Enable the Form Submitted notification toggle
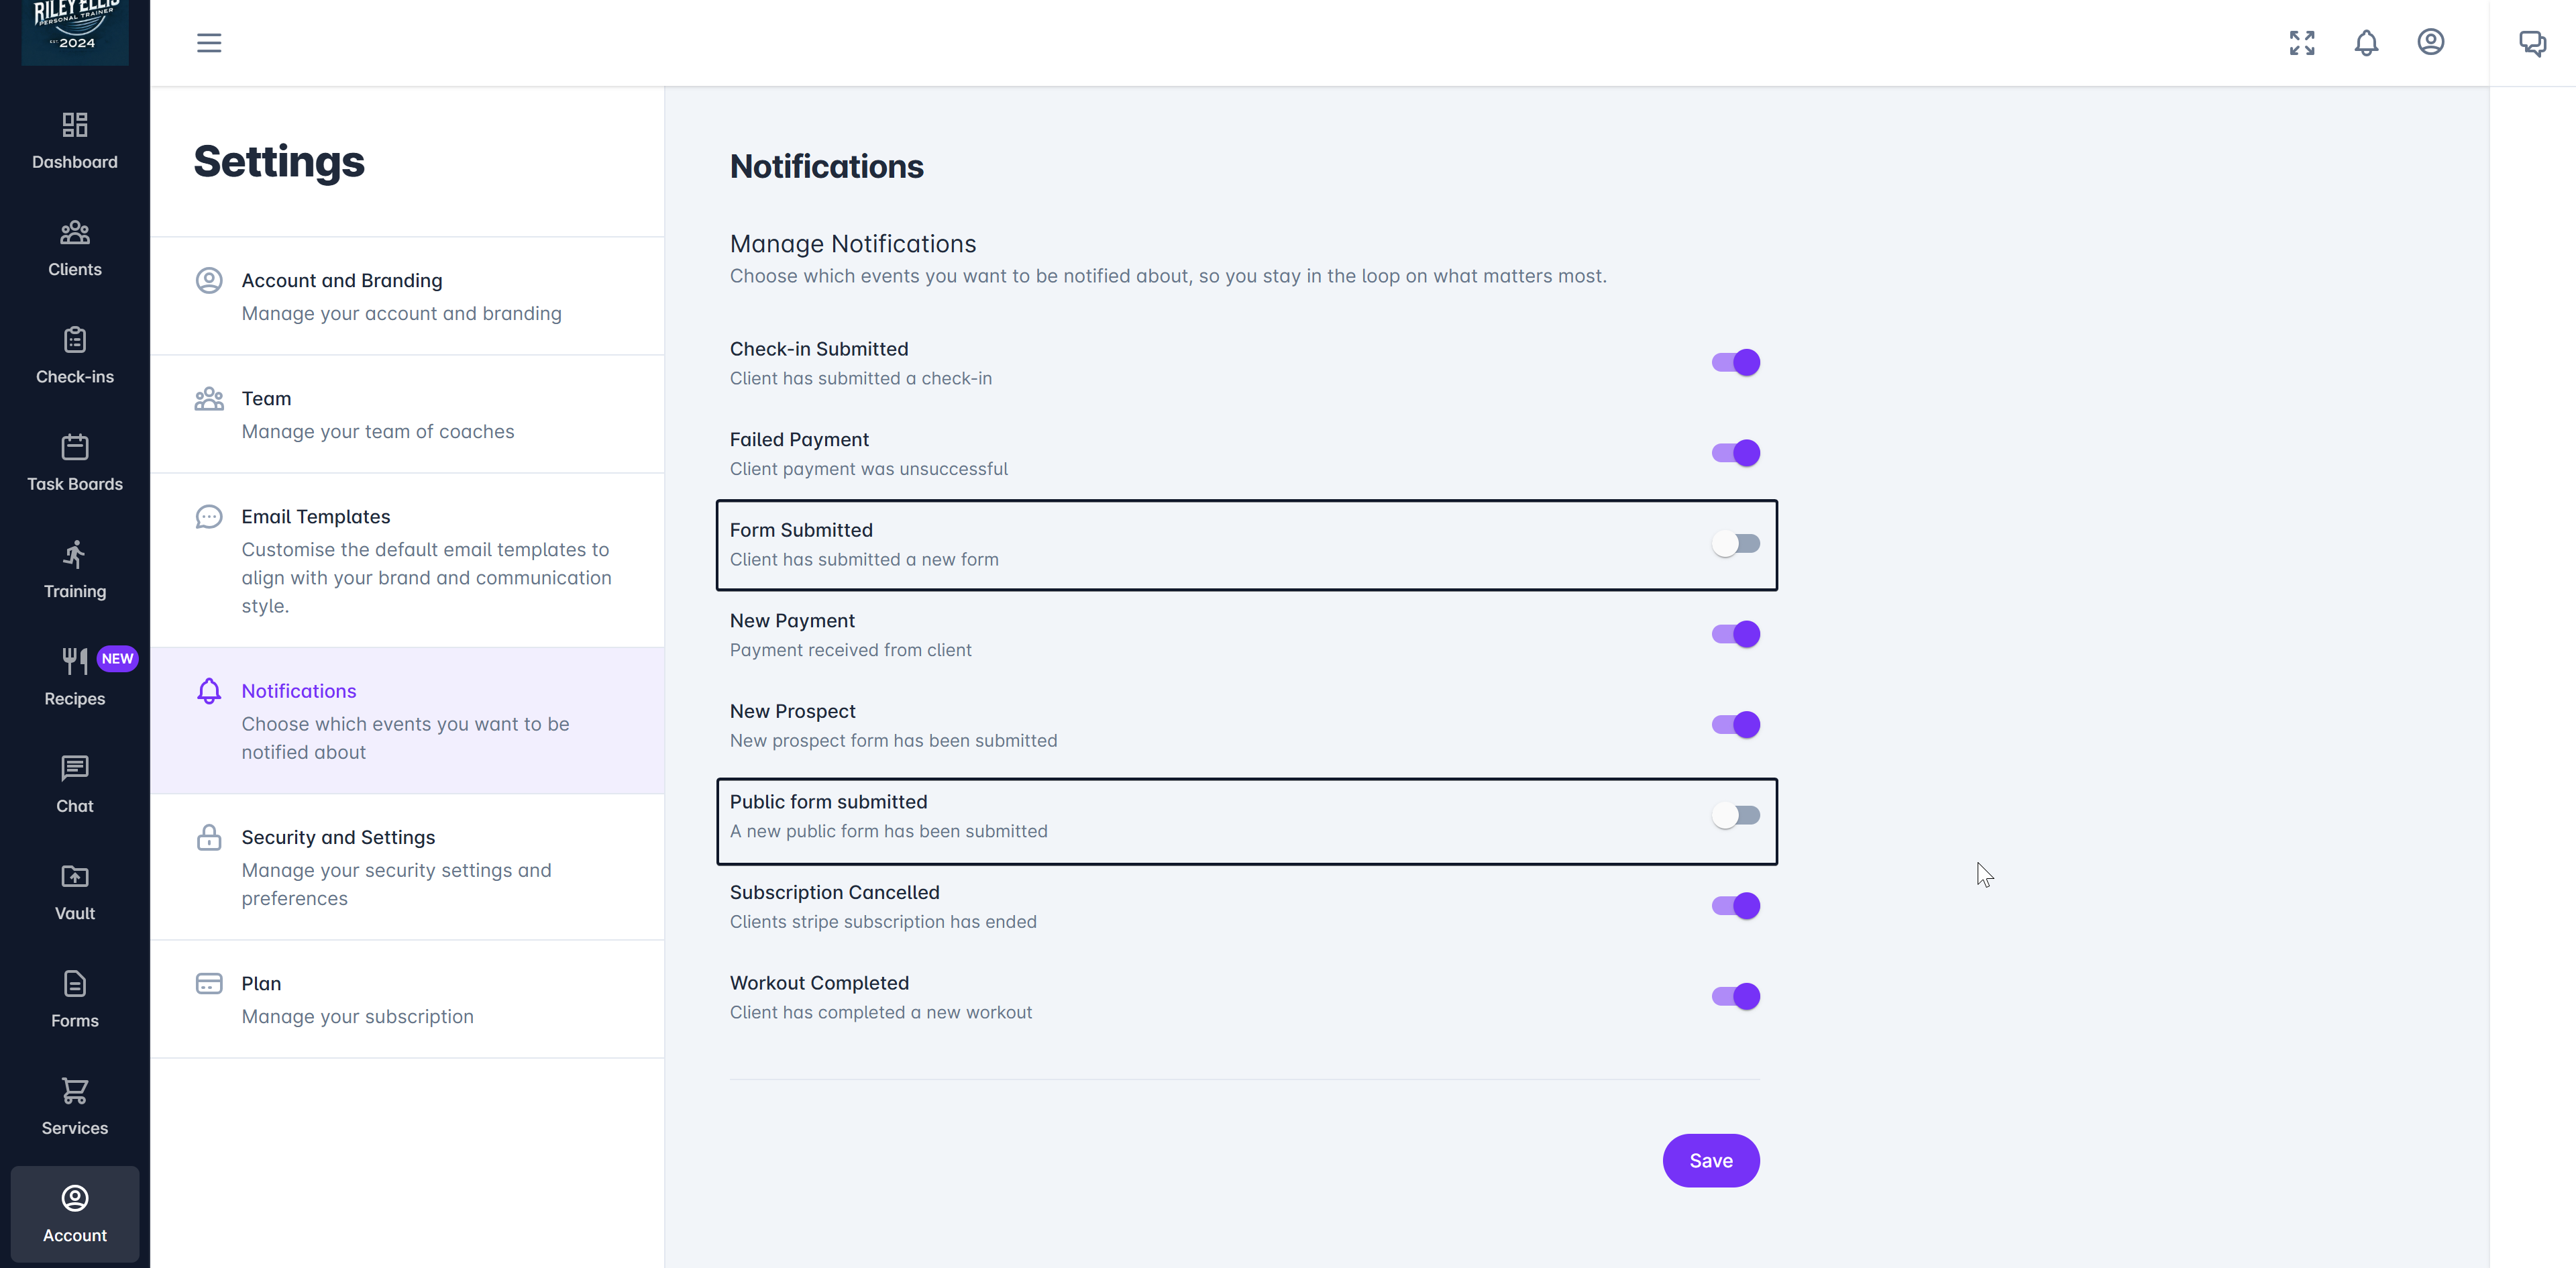The width and height of the screenshot is (2576, 1268). pos(1735,544)
